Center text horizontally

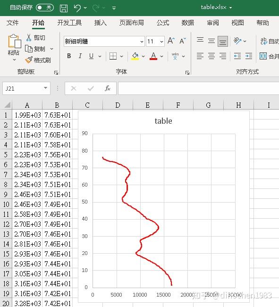(x=211, y=56)
